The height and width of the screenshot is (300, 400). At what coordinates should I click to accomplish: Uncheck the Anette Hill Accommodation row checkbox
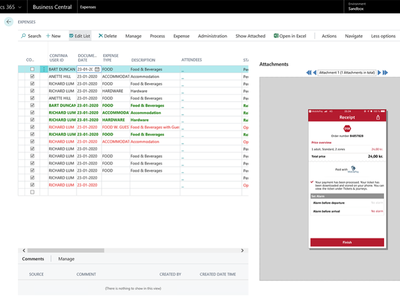click(32, 76)
